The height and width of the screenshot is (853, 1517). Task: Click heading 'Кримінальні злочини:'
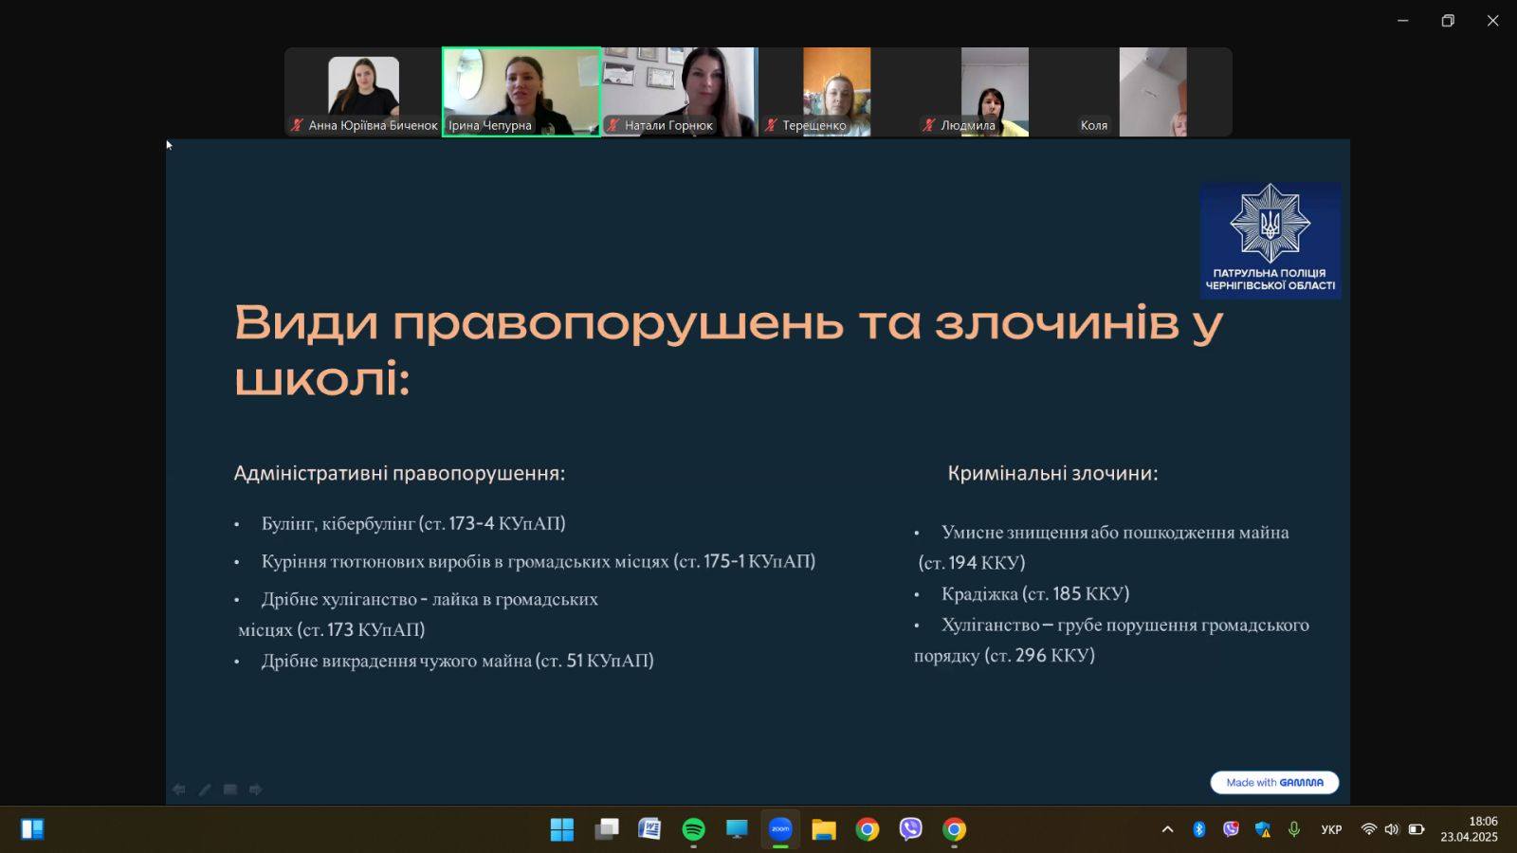(x=1052, y=473)
